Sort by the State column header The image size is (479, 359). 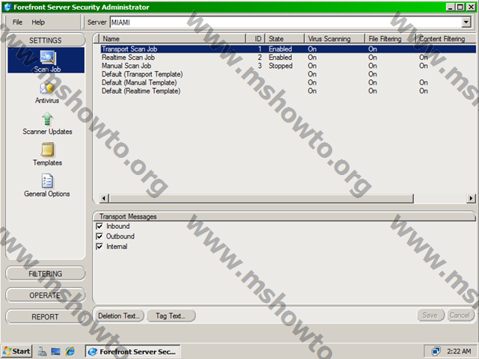pyautogui.click(x=284, y=39)
